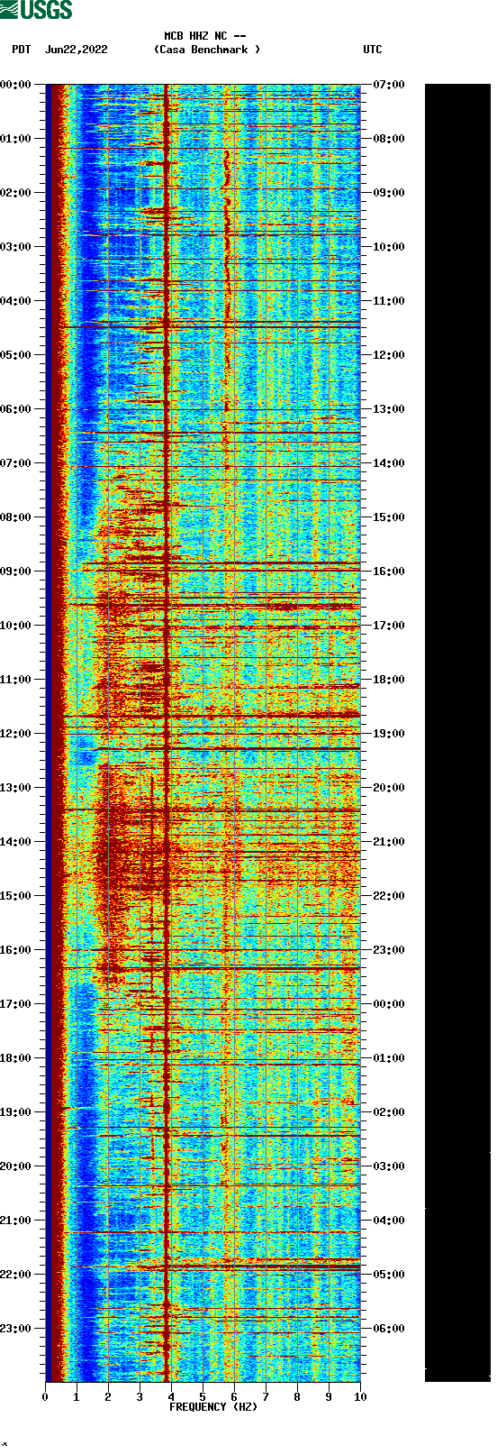Click the USGS logo

(36, 10)
